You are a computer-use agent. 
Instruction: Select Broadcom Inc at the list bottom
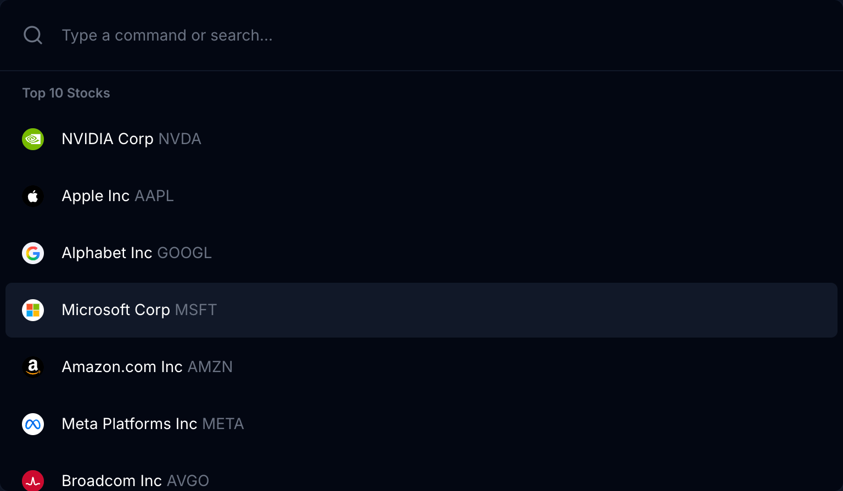111,481
